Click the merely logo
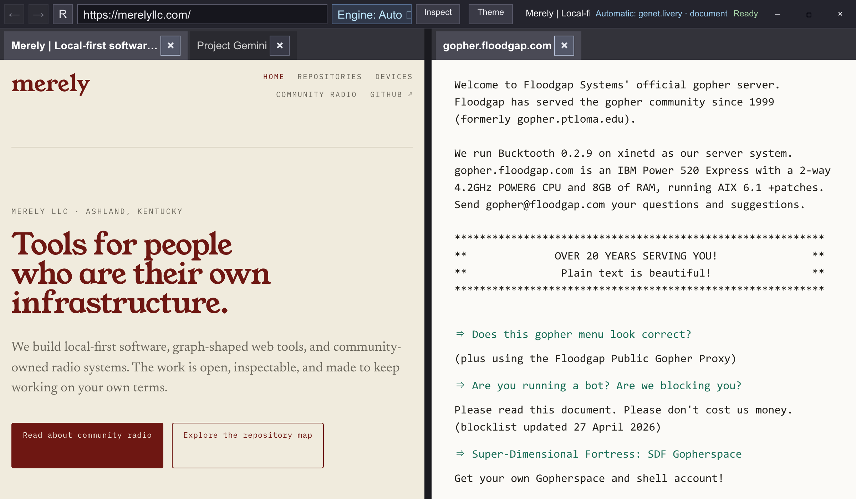The width and height of the screenshot is (856, 499). 51,84
